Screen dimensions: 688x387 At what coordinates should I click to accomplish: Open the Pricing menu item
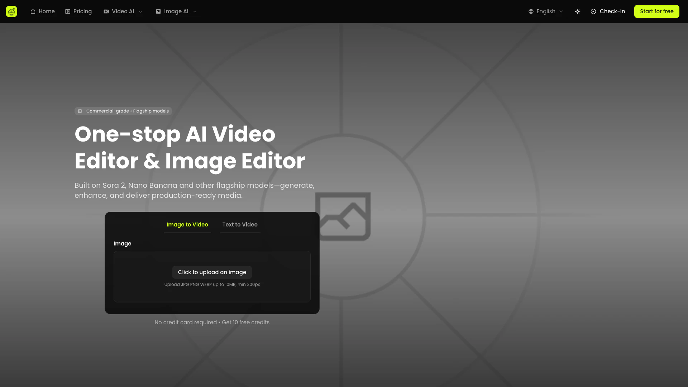click(82, 11)
